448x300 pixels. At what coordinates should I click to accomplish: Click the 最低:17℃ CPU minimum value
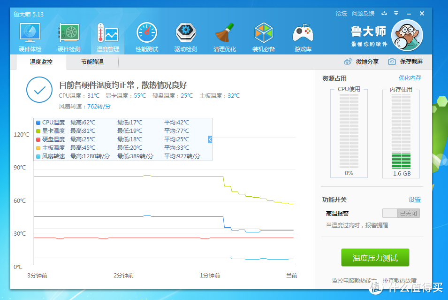[130, 123]
